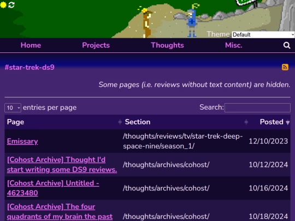Sort by Section column arrows
Screen dimensions: 295x221
click(x=246, y=122)
